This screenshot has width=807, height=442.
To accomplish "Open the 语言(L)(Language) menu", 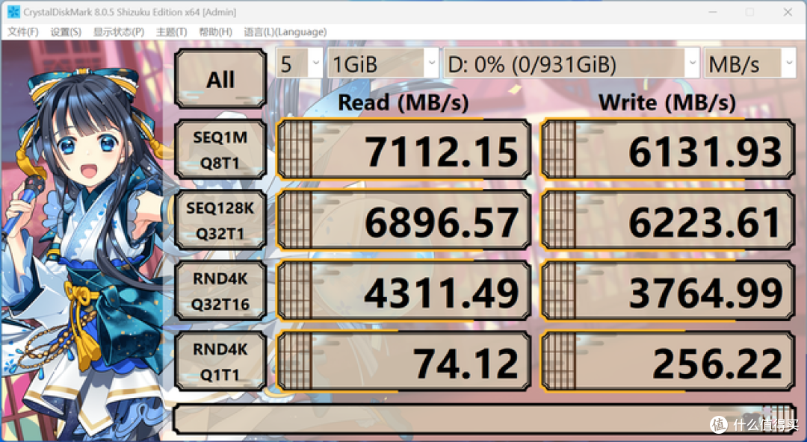I will click(285, 32).
